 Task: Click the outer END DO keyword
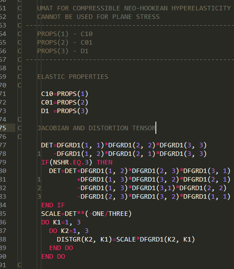53,257
